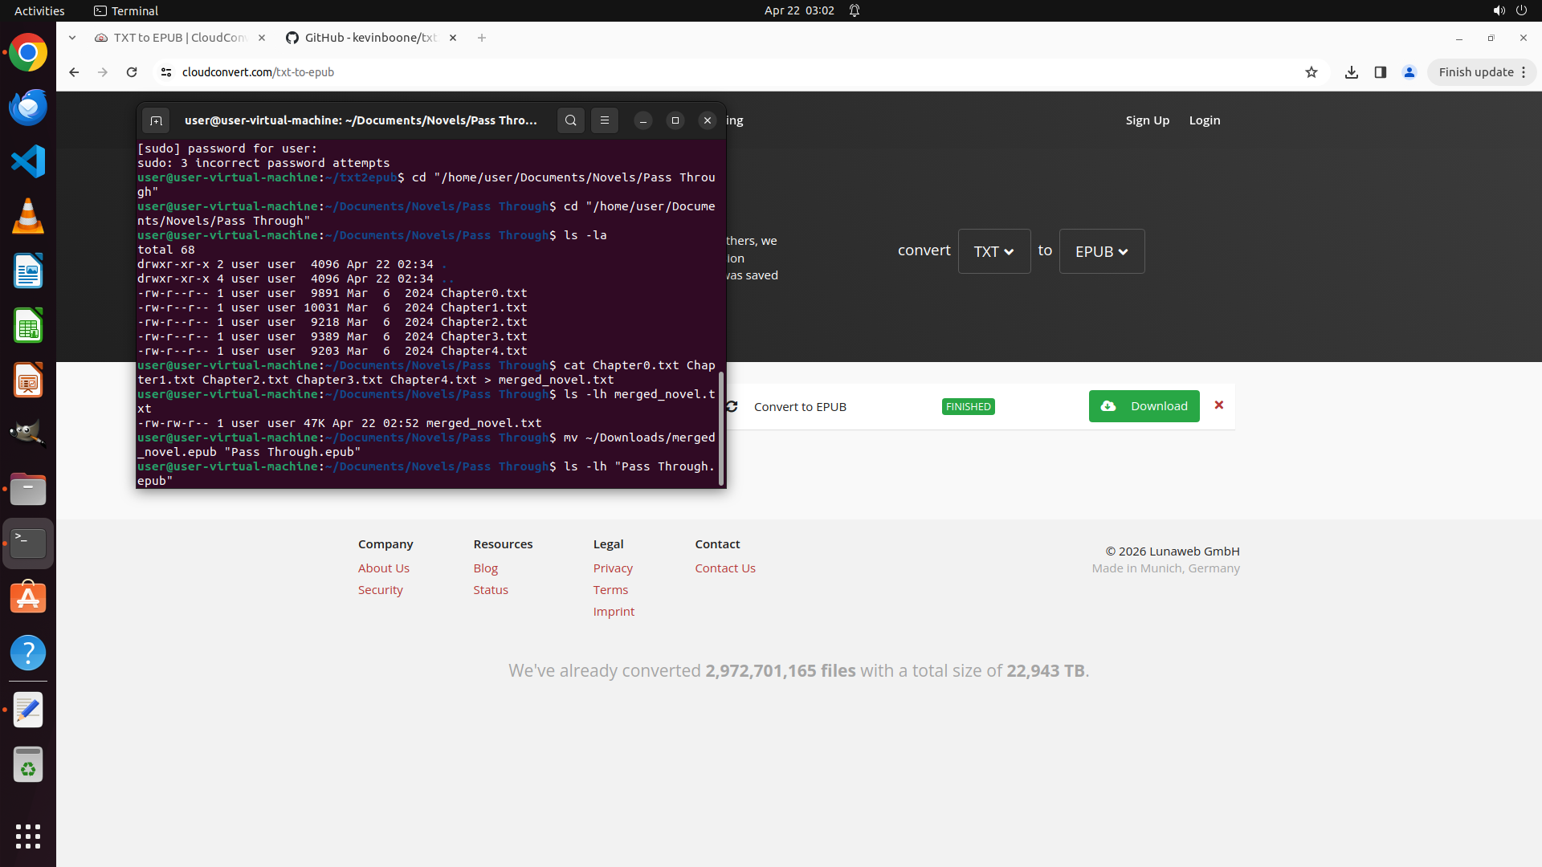The image size is (1542, 867).
Task: Click the new terminal tab icon
Action: [x=156, y=120]
